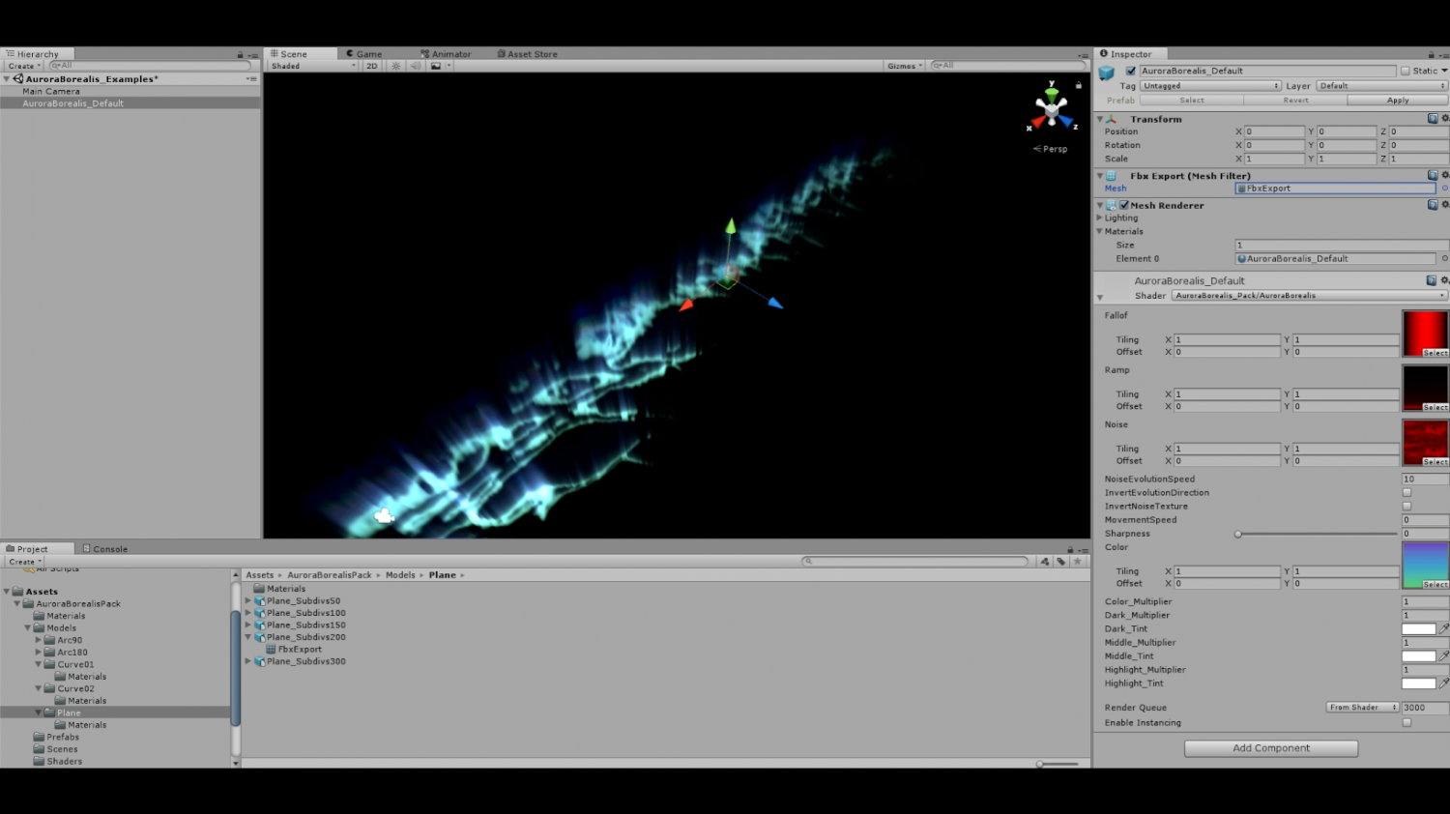Open the Tag dropdown Untagged
1450x814 pixels.
coord(1210,86)
